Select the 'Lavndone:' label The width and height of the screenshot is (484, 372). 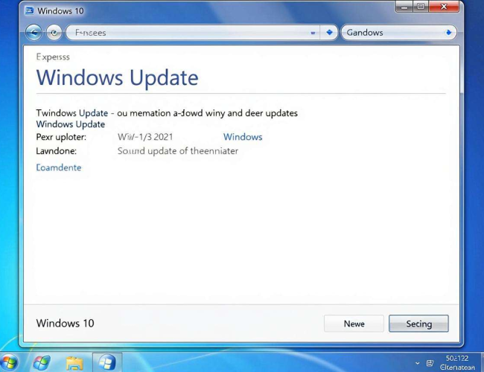tap(56, 151)
